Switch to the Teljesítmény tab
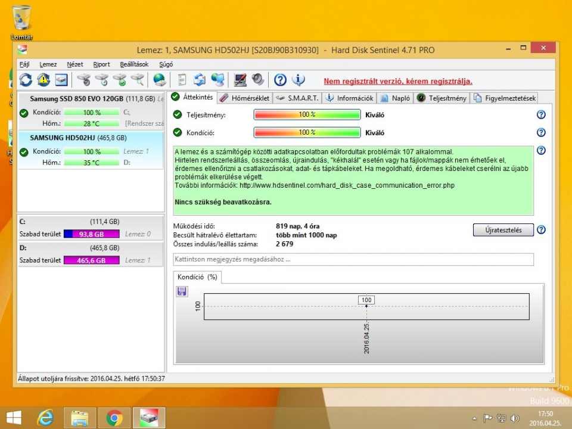 pyautogui.click(x=442, y=98)
